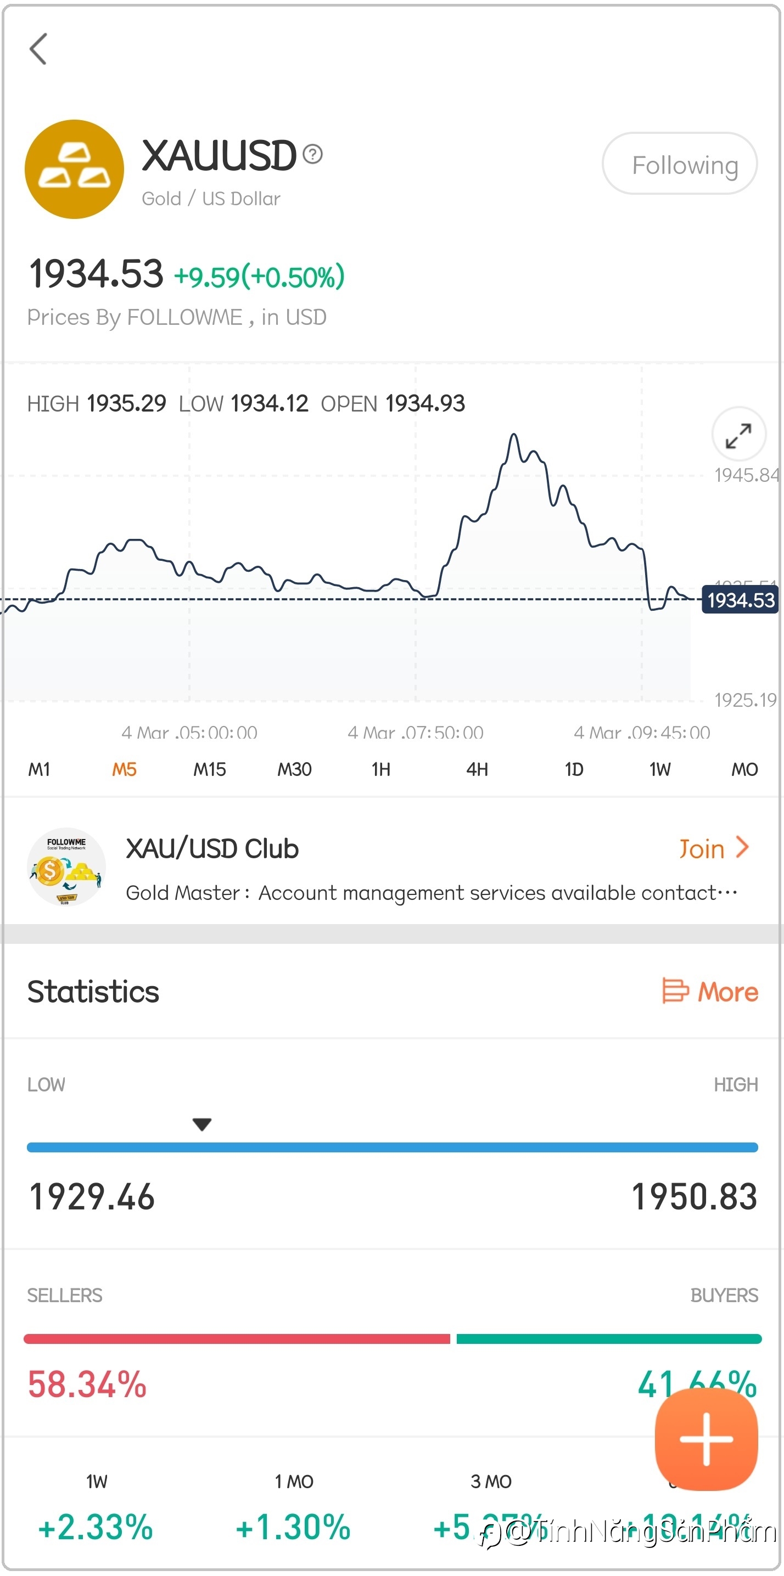Viewport: 784px width, 1576px height.
Task: Tap the orange plus floating button
Action: pyautogui.click(x=705, y=1439)
